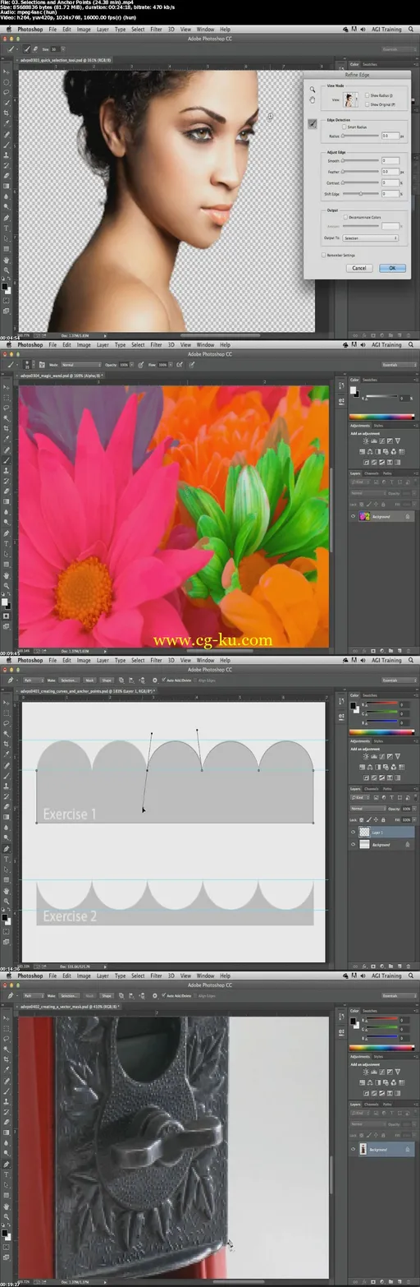
Task: Open Mode Normal dropdown in magic_wand options bar
Action: click(x=80, y=364)
